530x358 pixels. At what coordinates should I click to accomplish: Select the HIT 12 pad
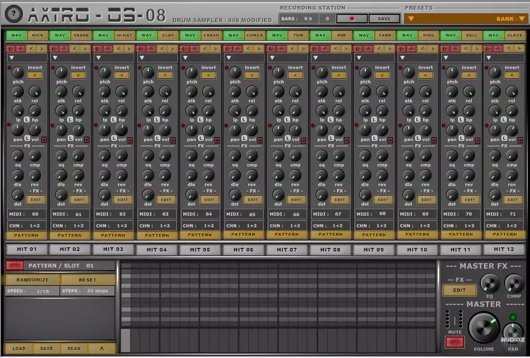[x=504, y=249]
